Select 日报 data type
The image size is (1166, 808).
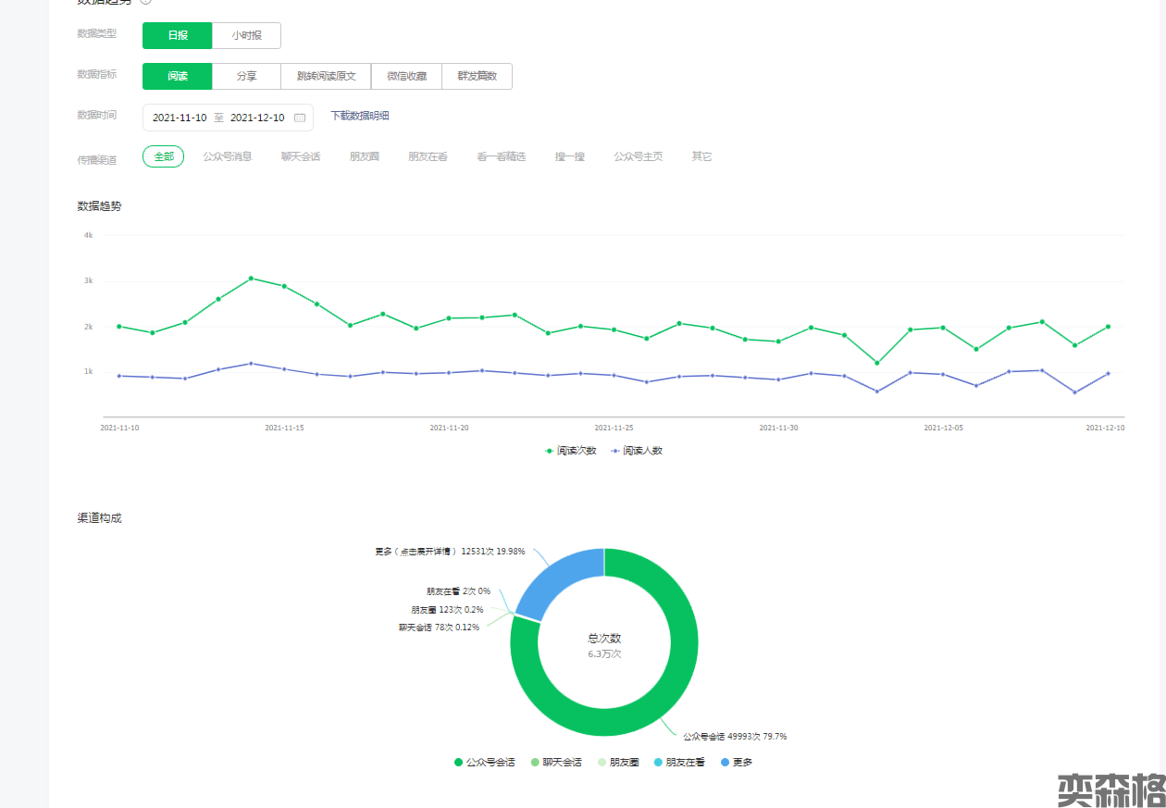click(177, 35)
